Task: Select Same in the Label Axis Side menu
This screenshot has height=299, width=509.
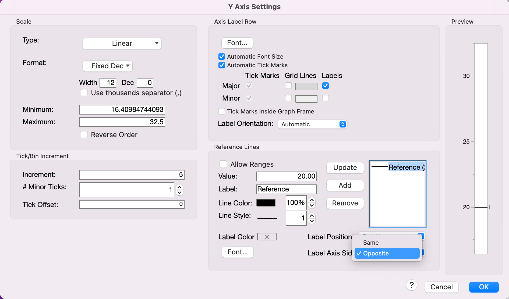Action: click(371, 243)
